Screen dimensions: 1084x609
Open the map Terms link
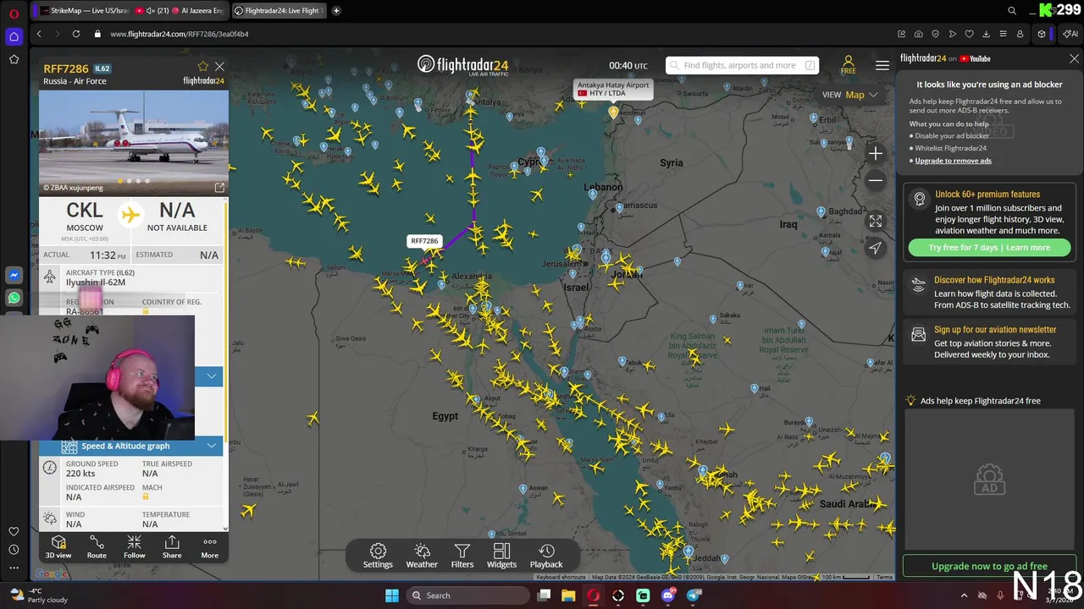pyautogui.click(x=884, y=577)
